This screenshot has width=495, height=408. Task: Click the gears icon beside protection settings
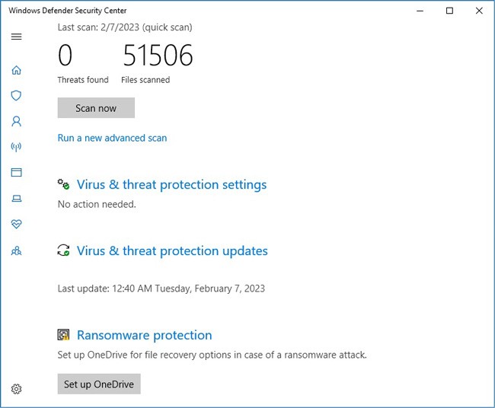(x=63, y=184)
